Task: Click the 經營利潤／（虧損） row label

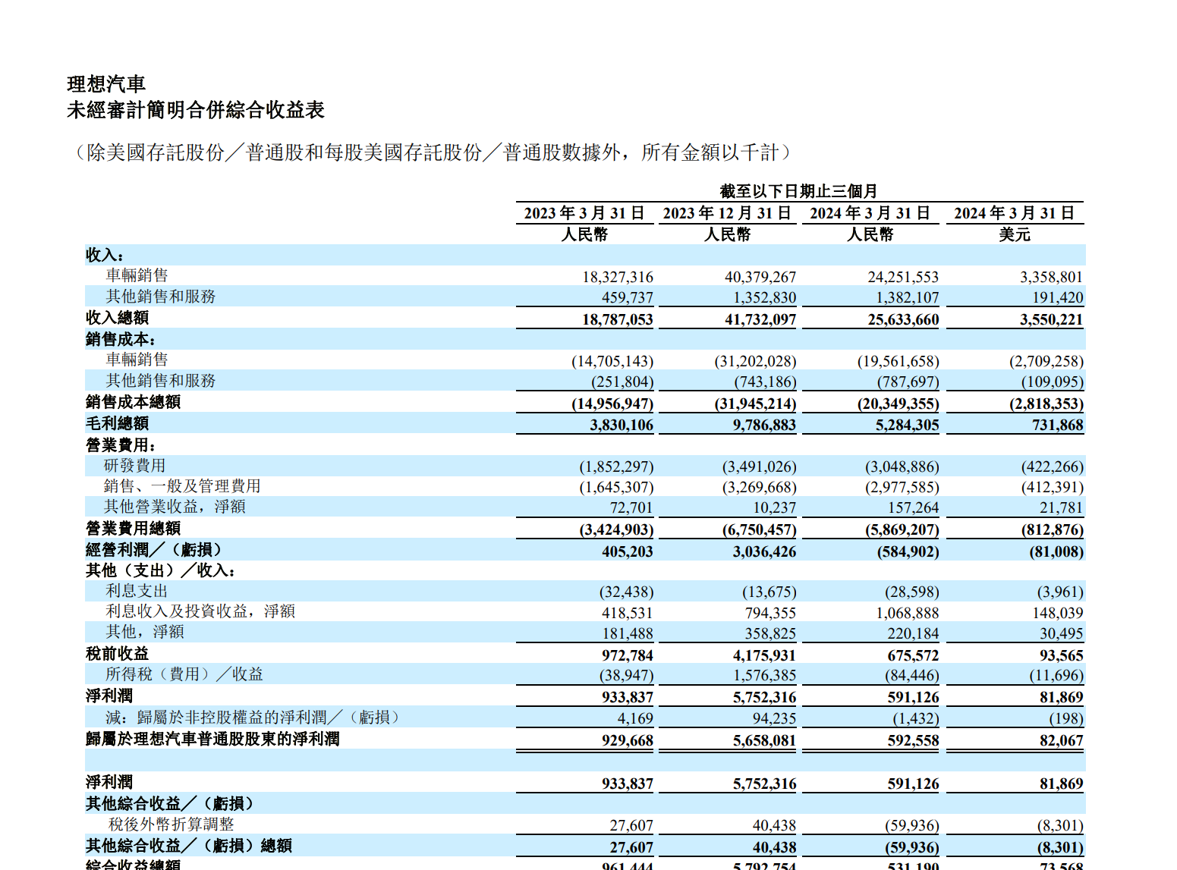Action: [154, 550]
